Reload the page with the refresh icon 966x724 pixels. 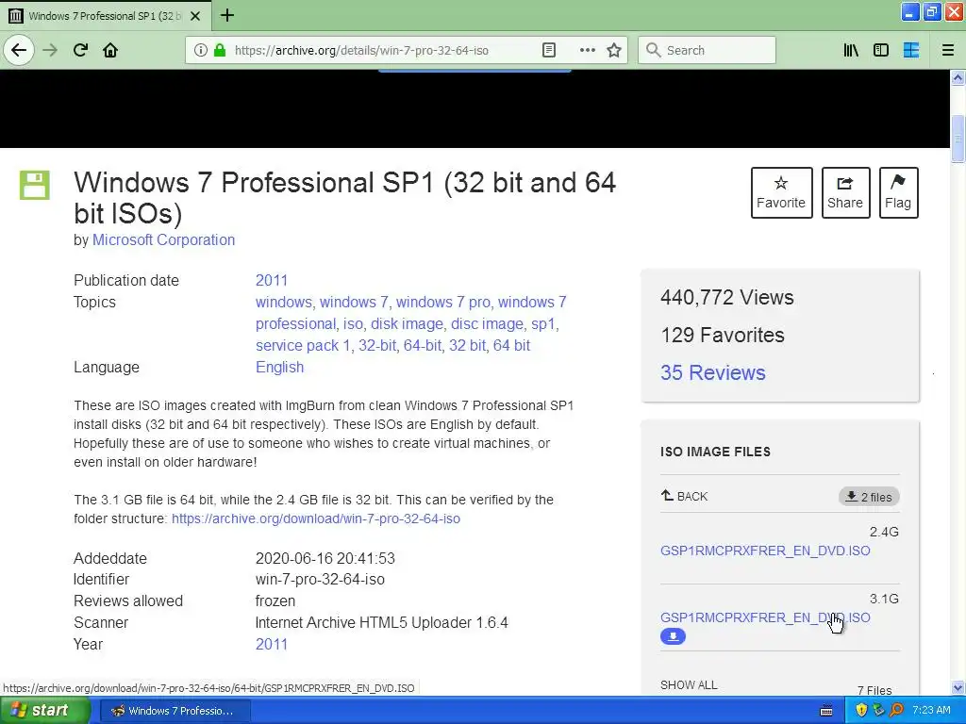pos(80,50)
